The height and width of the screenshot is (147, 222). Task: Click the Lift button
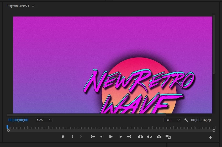(x=140, y=137)
